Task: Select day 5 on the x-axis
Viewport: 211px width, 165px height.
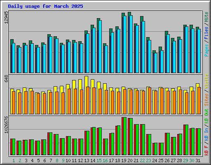Action: [38, 160]
